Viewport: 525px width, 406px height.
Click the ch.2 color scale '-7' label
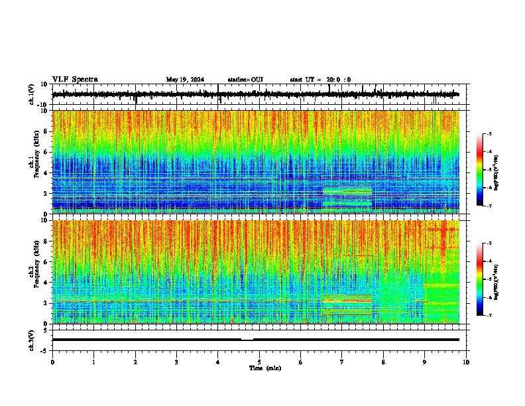pos(489,315)
